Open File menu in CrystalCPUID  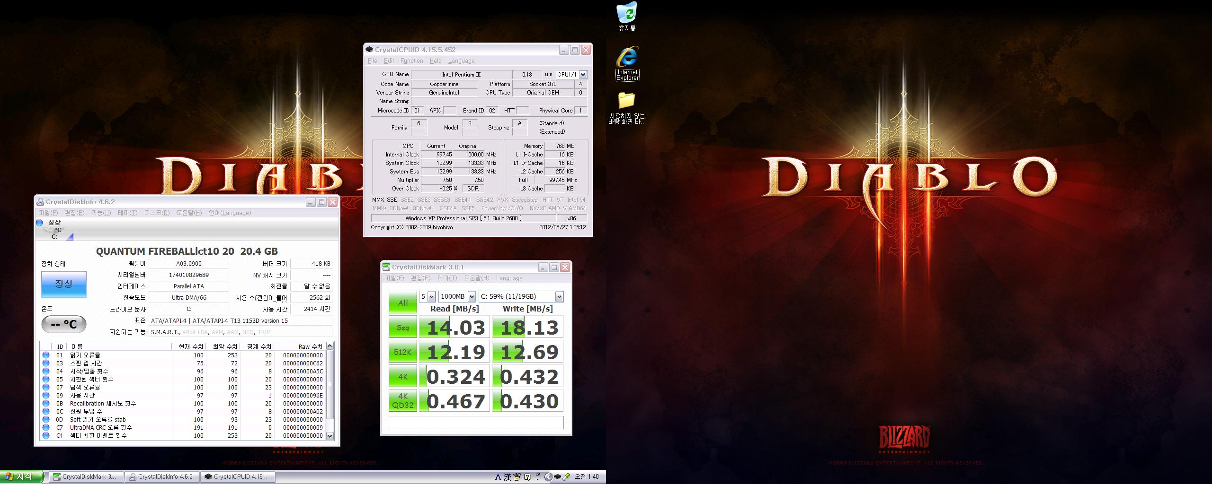click(373, 61)
